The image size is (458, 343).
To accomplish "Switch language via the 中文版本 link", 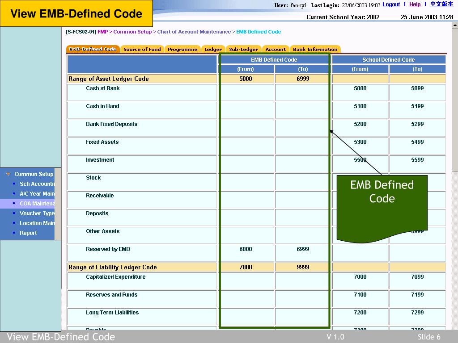I will coord(441,4).
